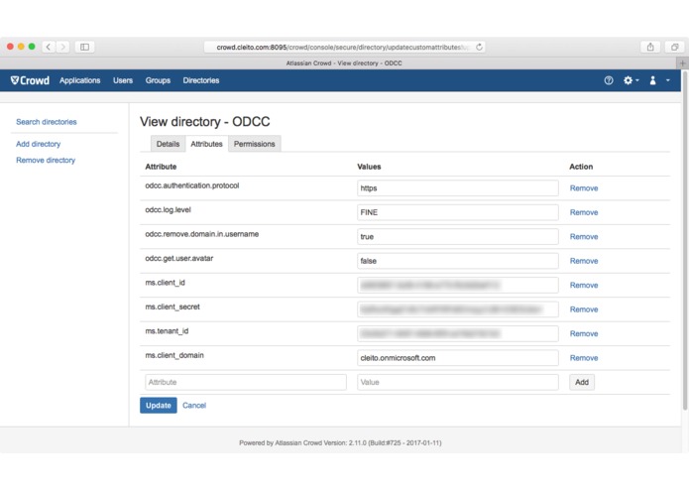Remove the odcc.authentication.protocol attribute

[584, 188]
